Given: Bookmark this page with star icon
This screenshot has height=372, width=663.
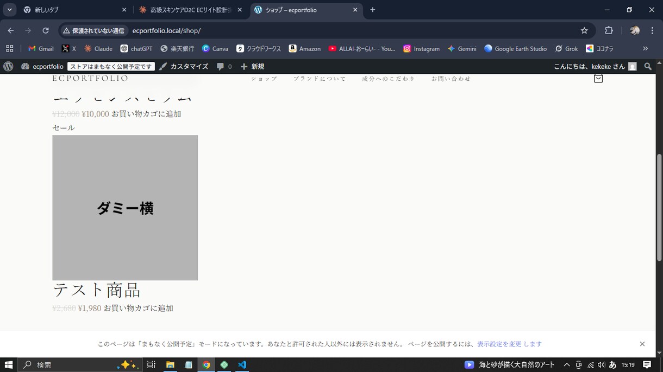Looking at the screenshot, I should click(584, 30).
